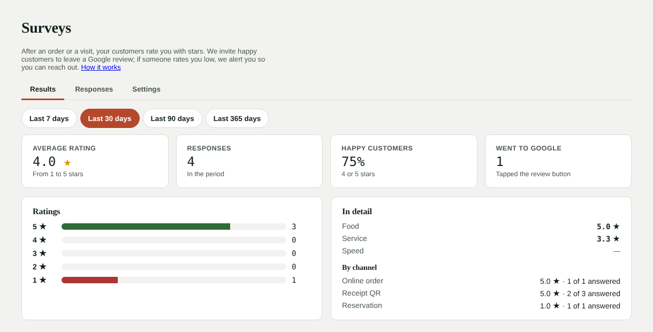Click the red 1-star rating bar
This screenshot has height=332, width=653.
[x=89, y=280]
